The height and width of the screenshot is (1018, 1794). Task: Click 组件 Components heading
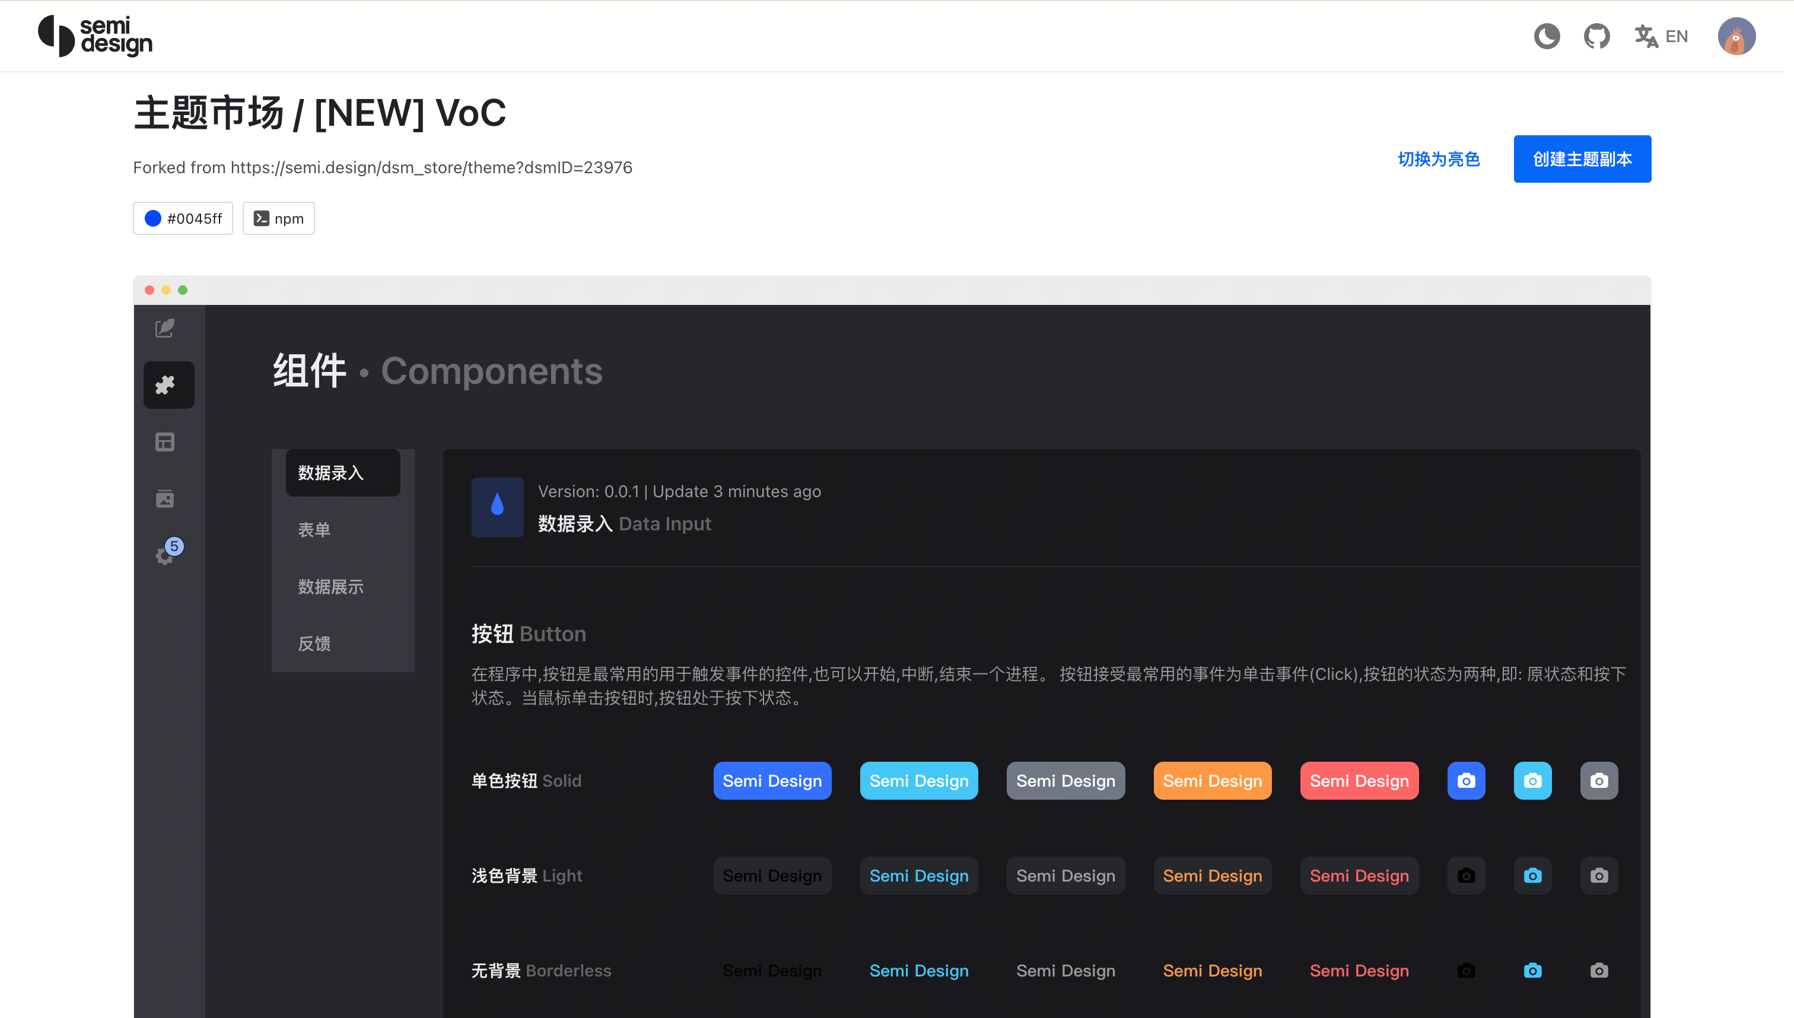(x=438, y=371)
